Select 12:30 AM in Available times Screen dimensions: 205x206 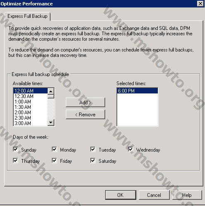[31, 96]
